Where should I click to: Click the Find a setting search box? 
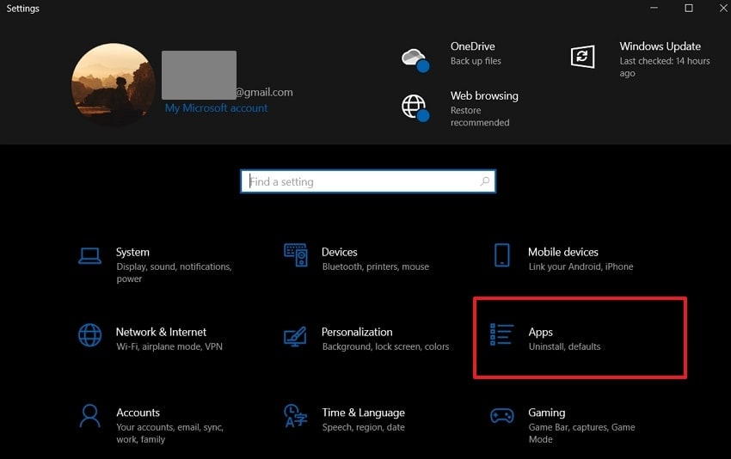point(368,181)
